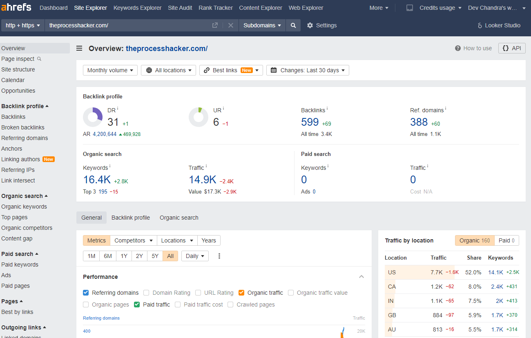Click the Backlinks info icon

click(327, 109)
